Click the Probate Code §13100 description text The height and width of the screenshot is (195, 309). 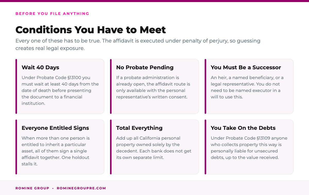[x=60, y=90]
